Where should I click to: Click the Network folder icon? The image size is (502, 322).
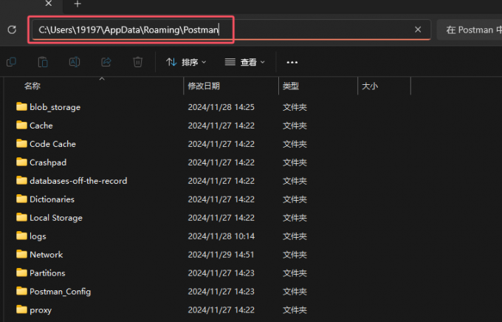pyautogui.click(x=21, y=254)
